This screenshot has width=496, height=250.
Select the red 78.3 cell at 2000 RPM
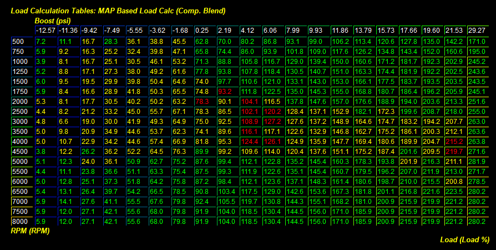[203, 102]
